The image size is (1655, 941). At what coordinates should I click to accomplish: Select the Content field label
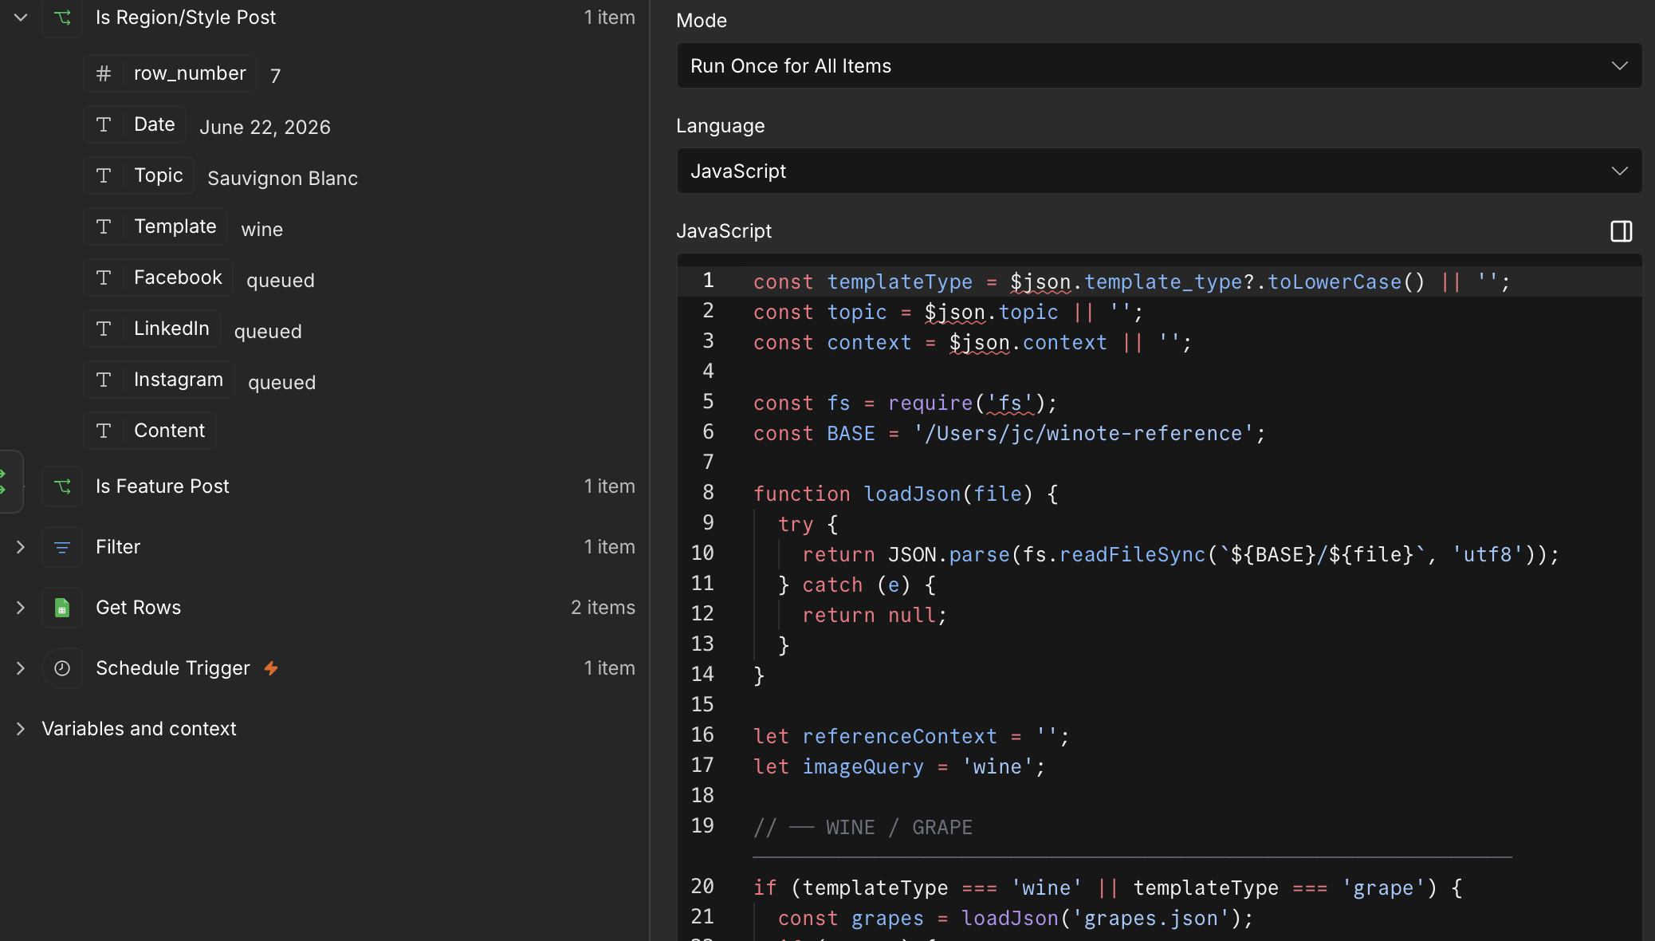[169, 431]
